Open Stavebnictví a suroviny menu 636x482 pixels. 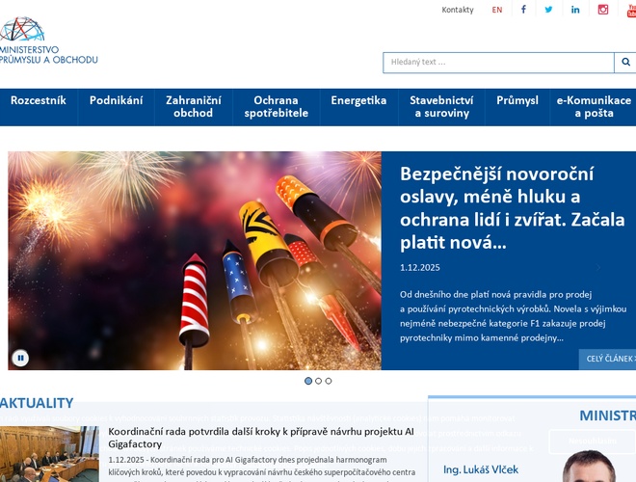click(441, 107)
